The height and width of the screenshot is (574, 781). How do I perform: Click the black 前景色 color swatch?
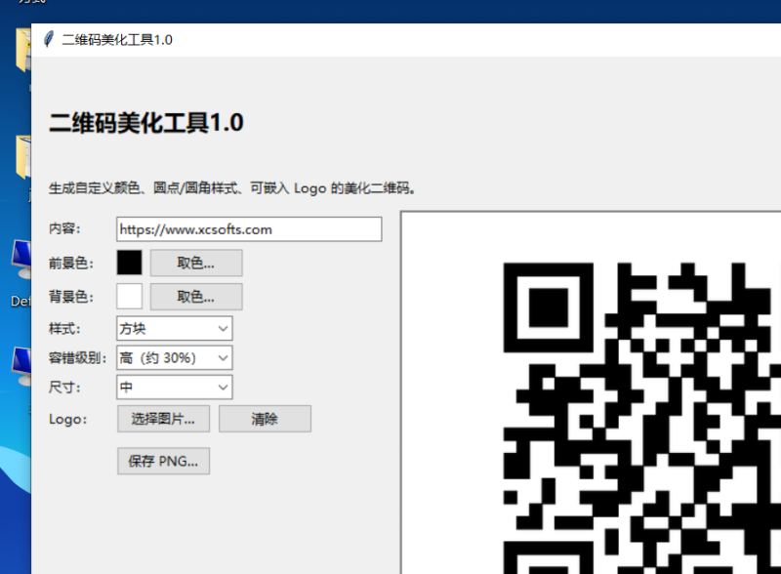pyautogui.click(x=130, y=263)
